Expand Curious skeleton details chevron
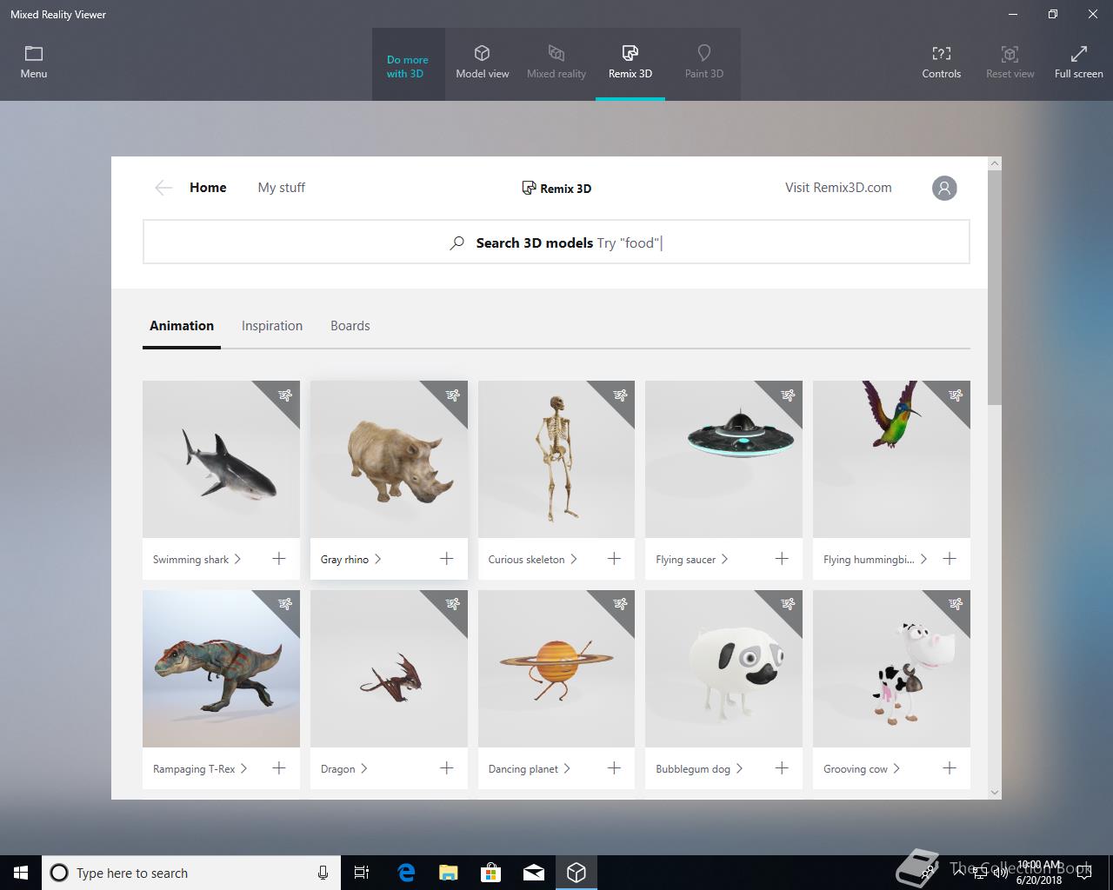This screenshot has width=1113, height=890. (x=573, y=559)
